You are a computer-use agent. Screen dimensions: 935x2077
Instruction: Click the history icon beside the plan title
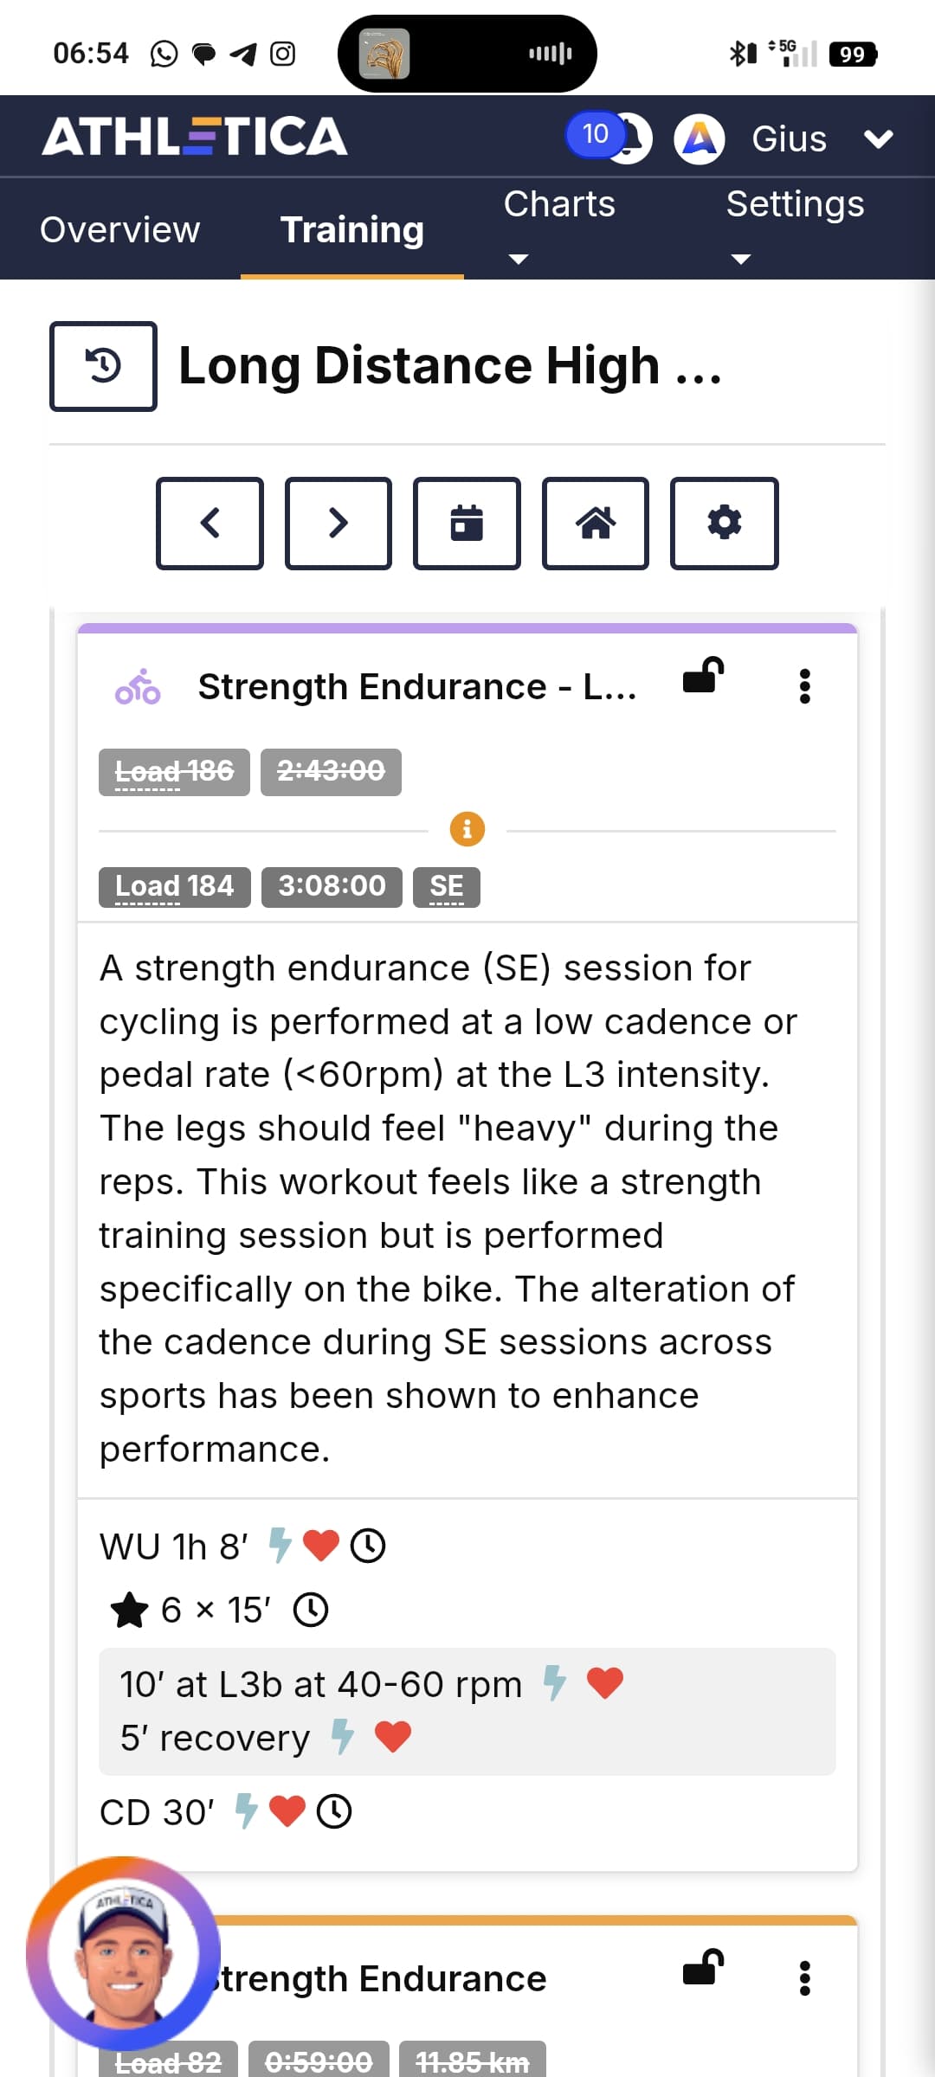click(x=103, y=366)
